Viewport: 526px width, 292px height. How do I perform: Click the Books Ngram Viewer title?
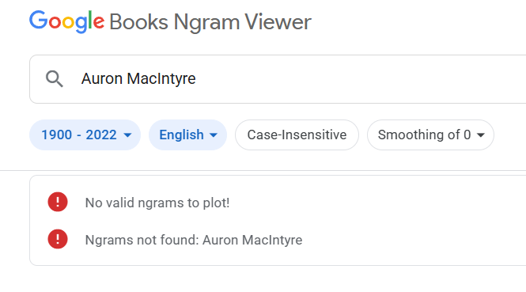210,22
